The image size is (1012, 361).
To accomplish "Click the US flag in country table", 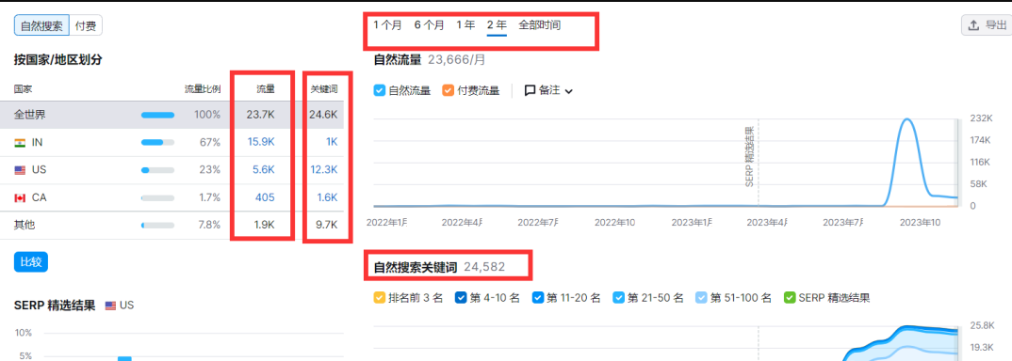I will [20, 170].
